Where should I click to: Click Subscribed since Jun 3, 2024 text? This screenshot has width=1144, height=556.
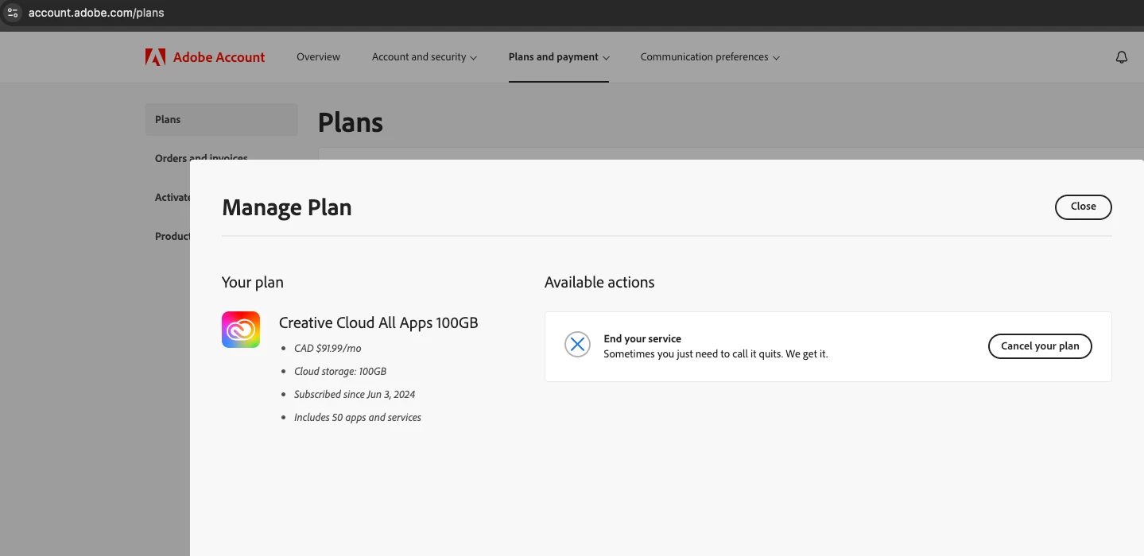[355, 394]
